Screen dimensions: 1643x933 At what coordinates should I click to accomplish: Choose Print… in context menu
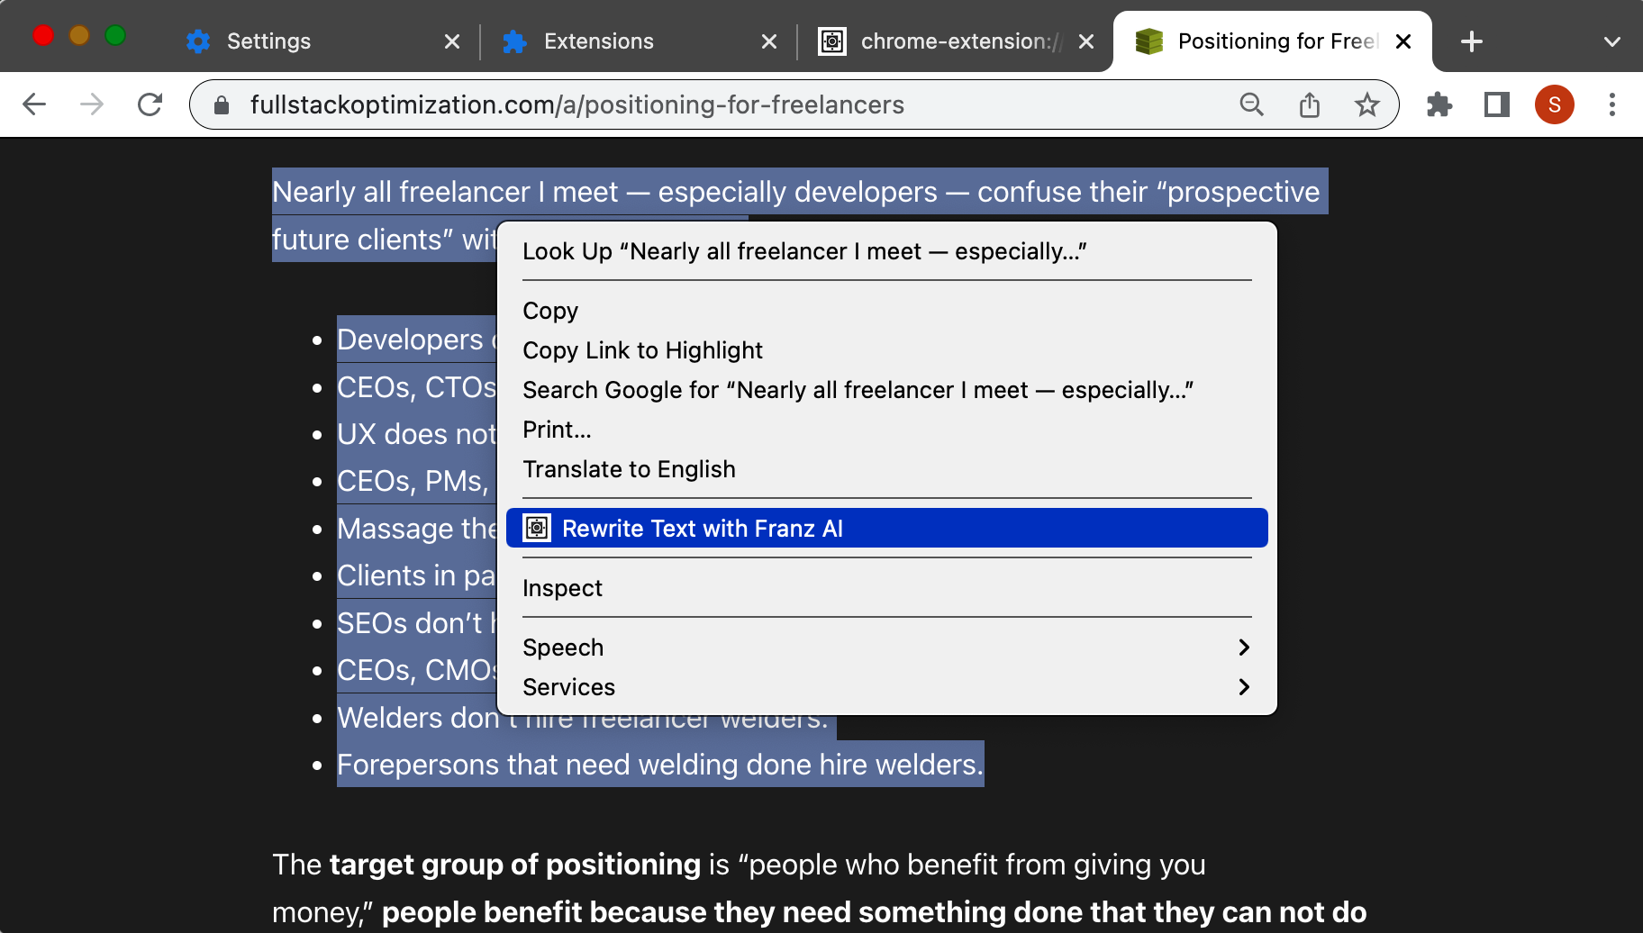pyautogui.click(x=887, y=430)
